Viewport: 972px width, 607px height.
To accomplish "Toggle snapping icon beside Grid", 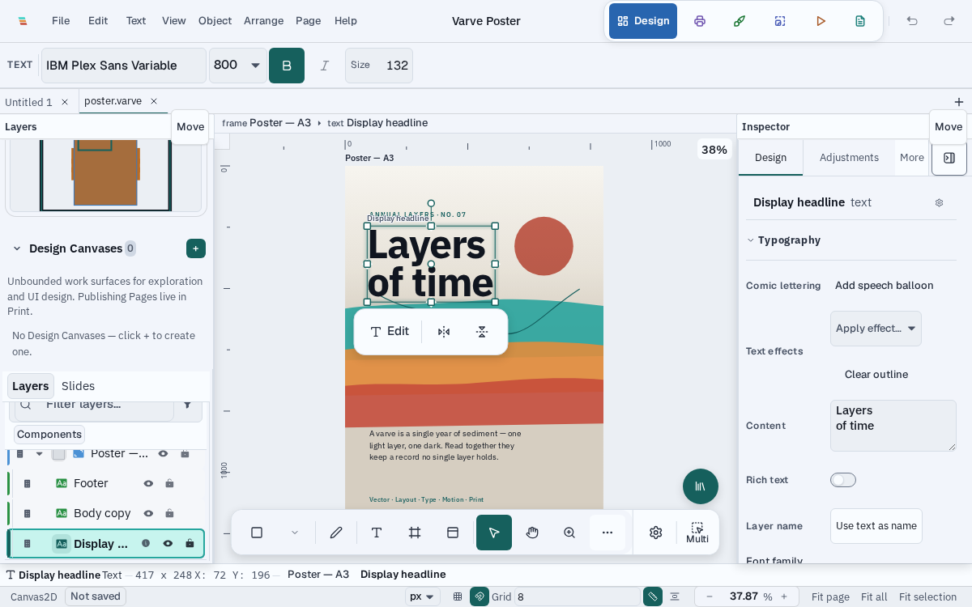I will pos(480,596).
